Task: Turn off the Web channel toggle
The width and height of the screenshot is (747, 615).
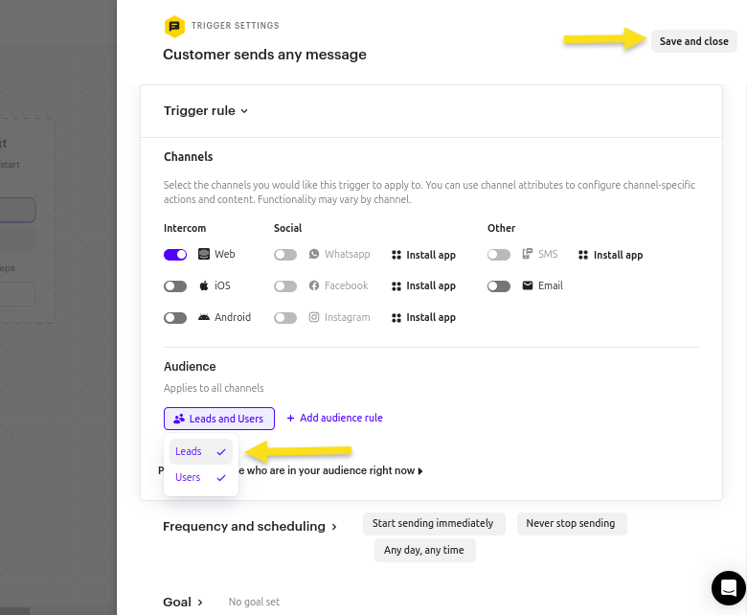Action: click(175, 255)
